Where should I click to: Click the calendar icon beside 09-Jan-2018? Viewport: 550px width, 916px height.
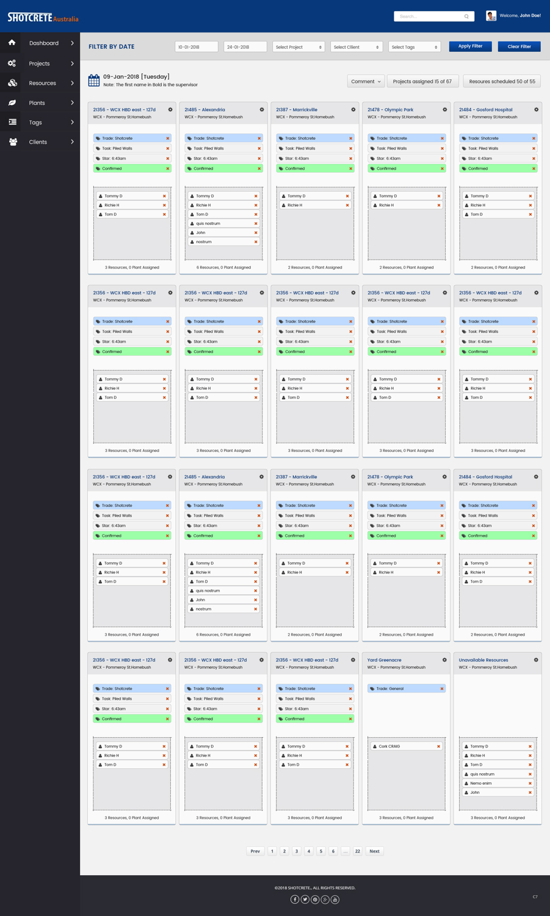tap(94, 80)
